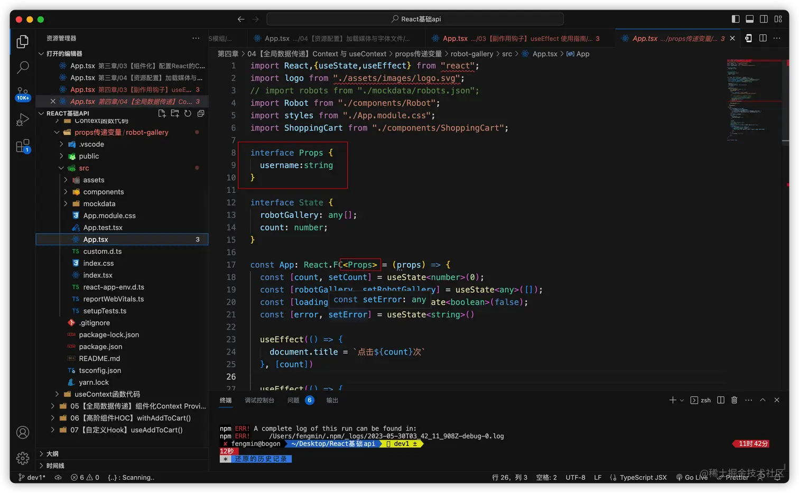The image size is (799, 493).
Task: Open the Accounts menu icon
Action: point(23,432)
